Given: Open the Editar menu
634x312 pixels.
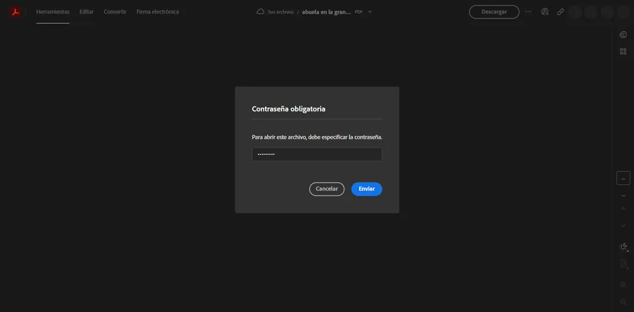Looking at the screenshot, I should (87, 12).
